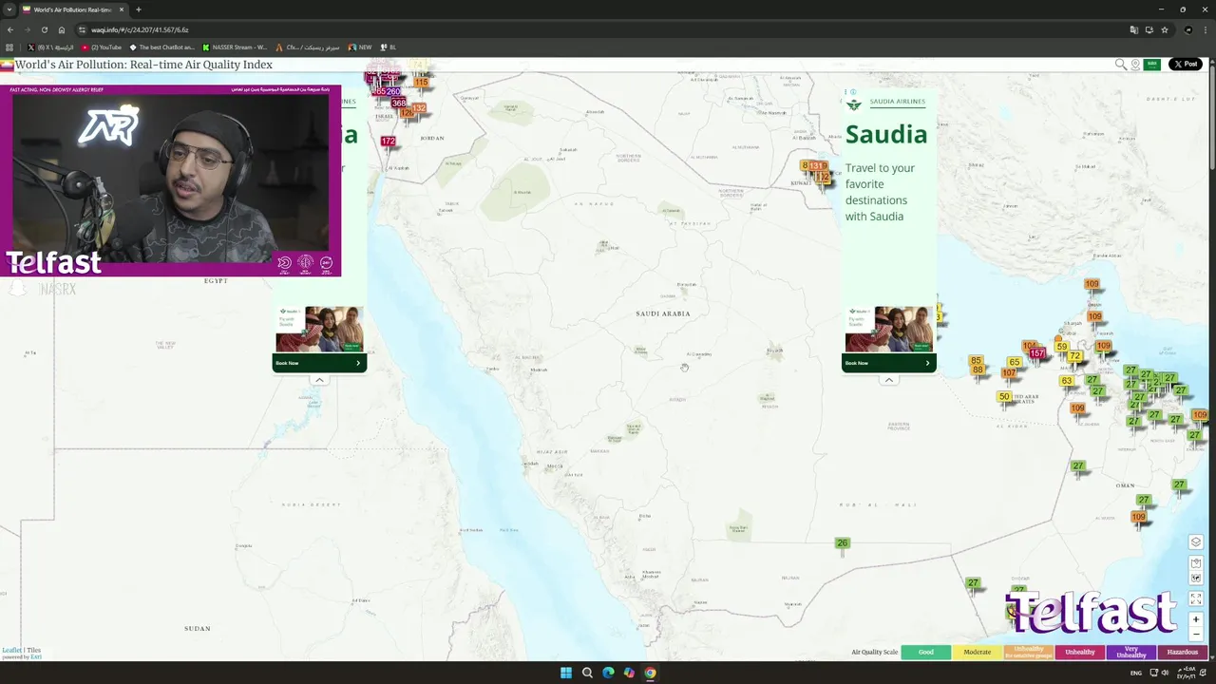Select the orange 107 AQI marker
1216x684 pixels.
coord(1009,372)
